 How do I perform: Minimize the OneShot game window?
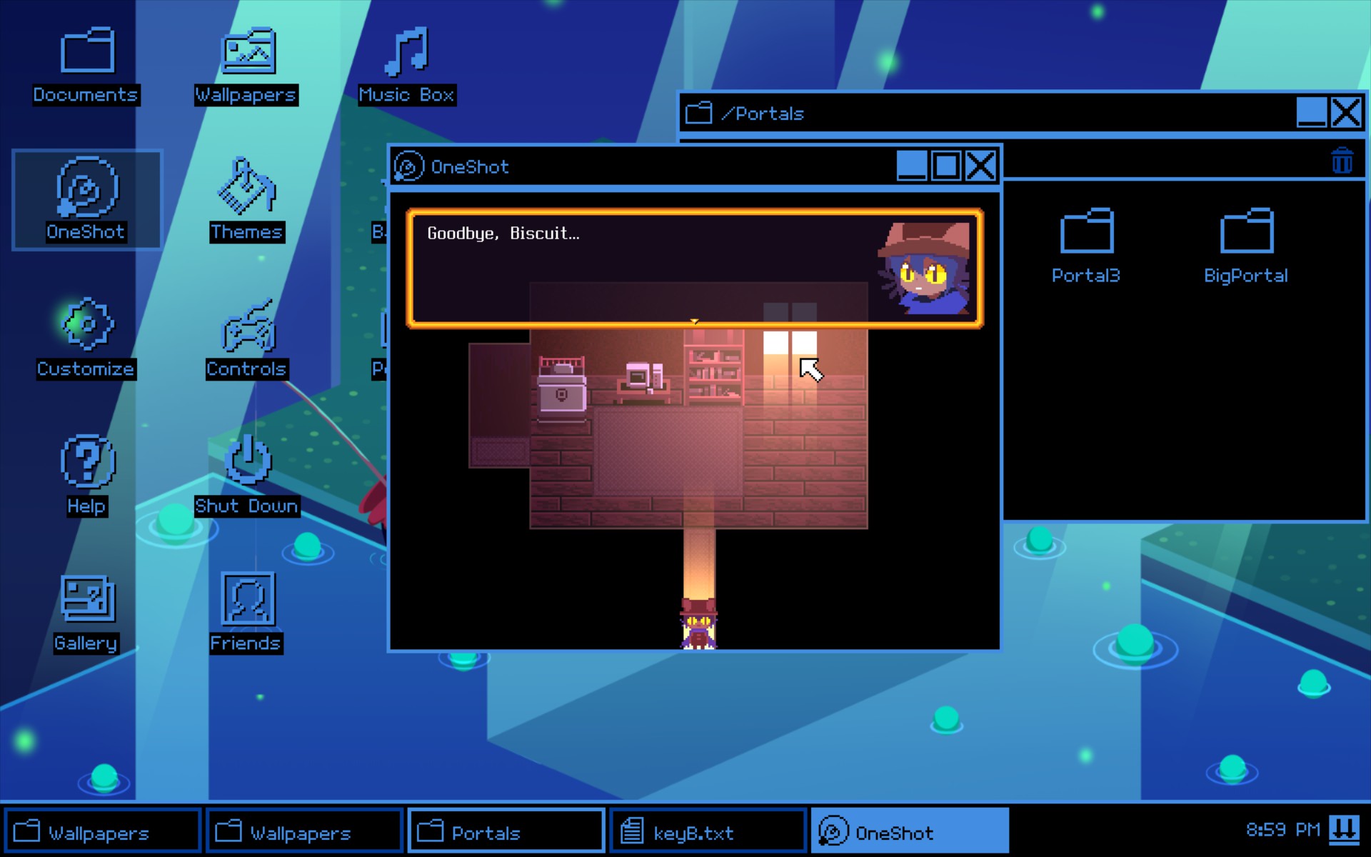tap(912, 166)
